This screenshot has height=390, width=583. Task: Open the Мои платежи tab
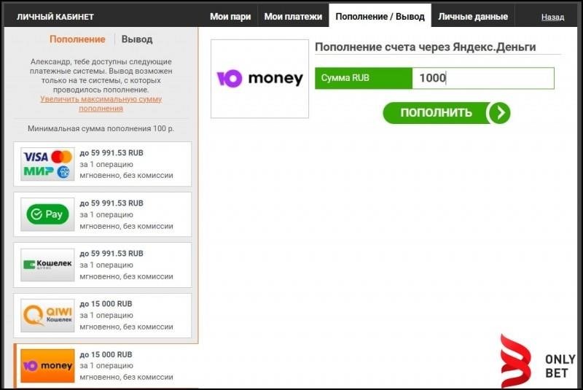(293, 17)
